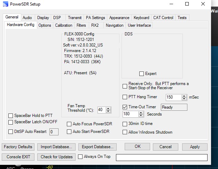Disable the Time-Out Timer checkbox
This screenshot has width=218, height=169.
[125, 107]
